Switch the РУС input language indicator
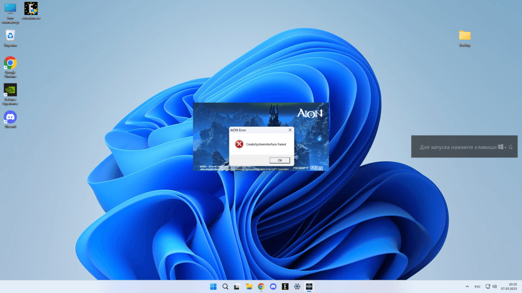The height and width of the screenshot is (293, 522). (478, 287)
